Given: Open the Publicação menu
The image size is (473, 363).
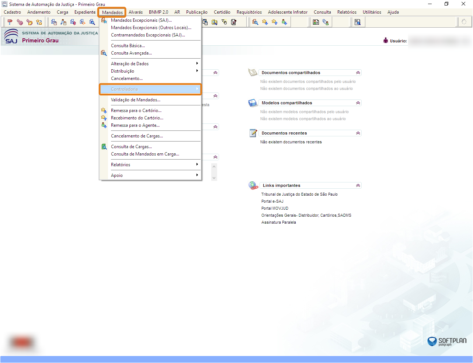Looking at the screenshot, I should point(197,12).
